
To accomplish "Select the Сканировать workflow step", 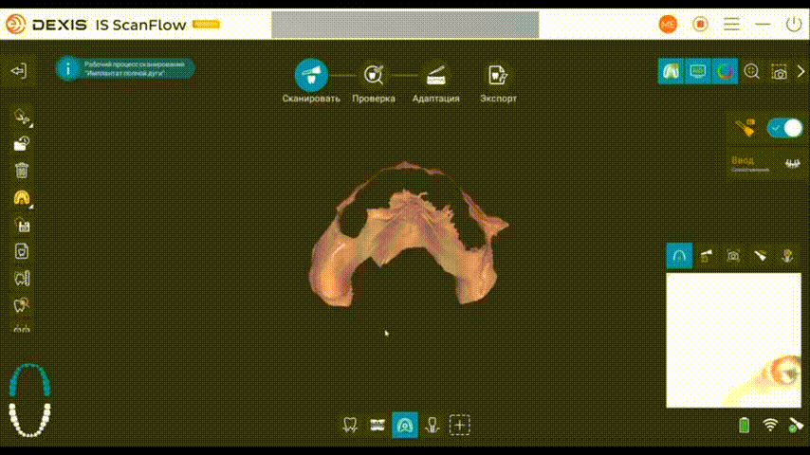I will [x=311, y=81].
